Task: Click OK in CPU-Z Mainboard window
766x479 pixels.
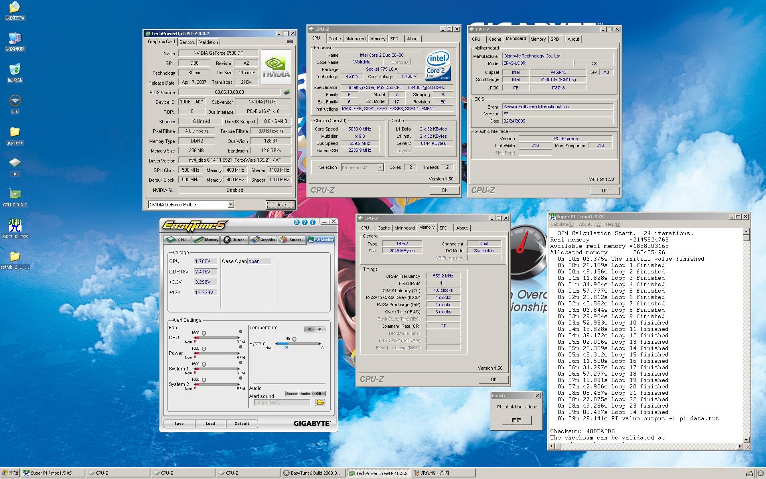Action: click(x=605, y=191)
